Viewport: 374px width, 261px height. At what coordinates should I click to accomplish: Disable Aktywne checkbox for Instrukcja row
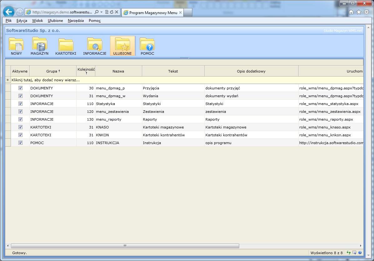tap(21, 143)
